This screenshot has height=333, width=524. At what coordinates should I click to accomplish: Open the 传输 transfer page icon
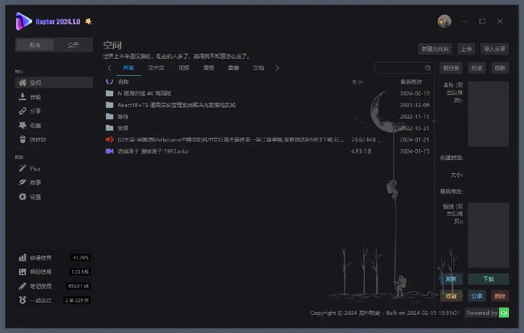(22, 97)
